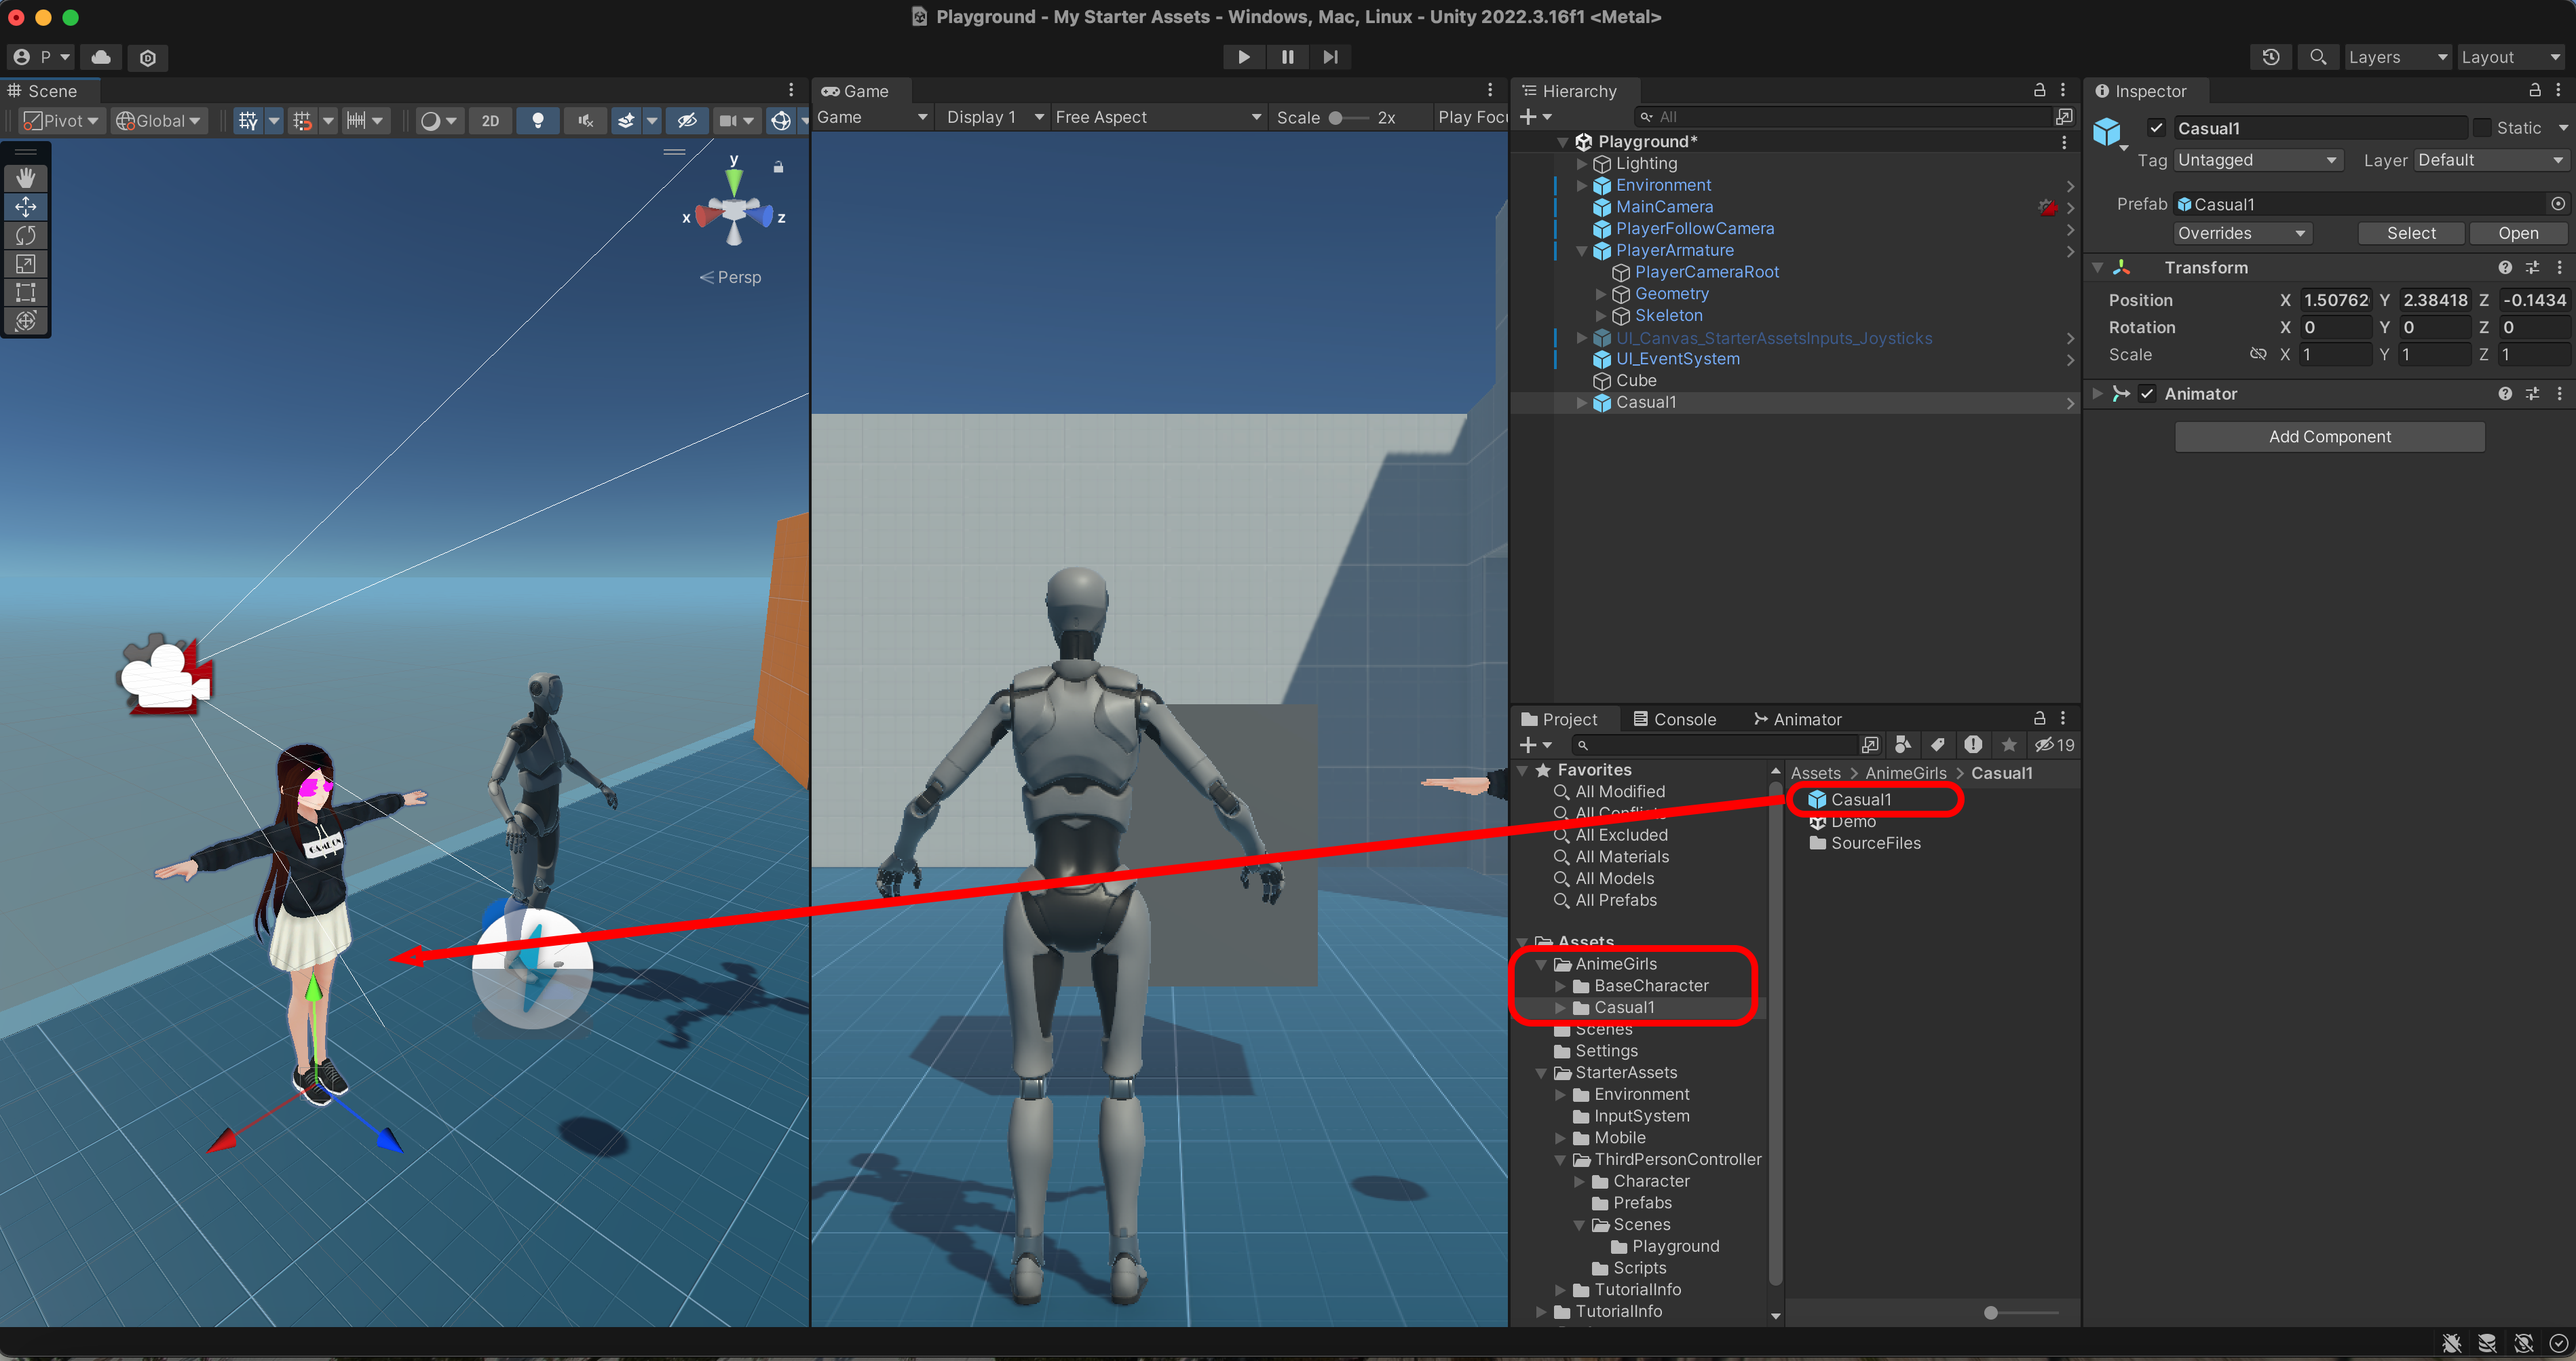
Task: Select the Hand view tool
Action: coord(26,178)
